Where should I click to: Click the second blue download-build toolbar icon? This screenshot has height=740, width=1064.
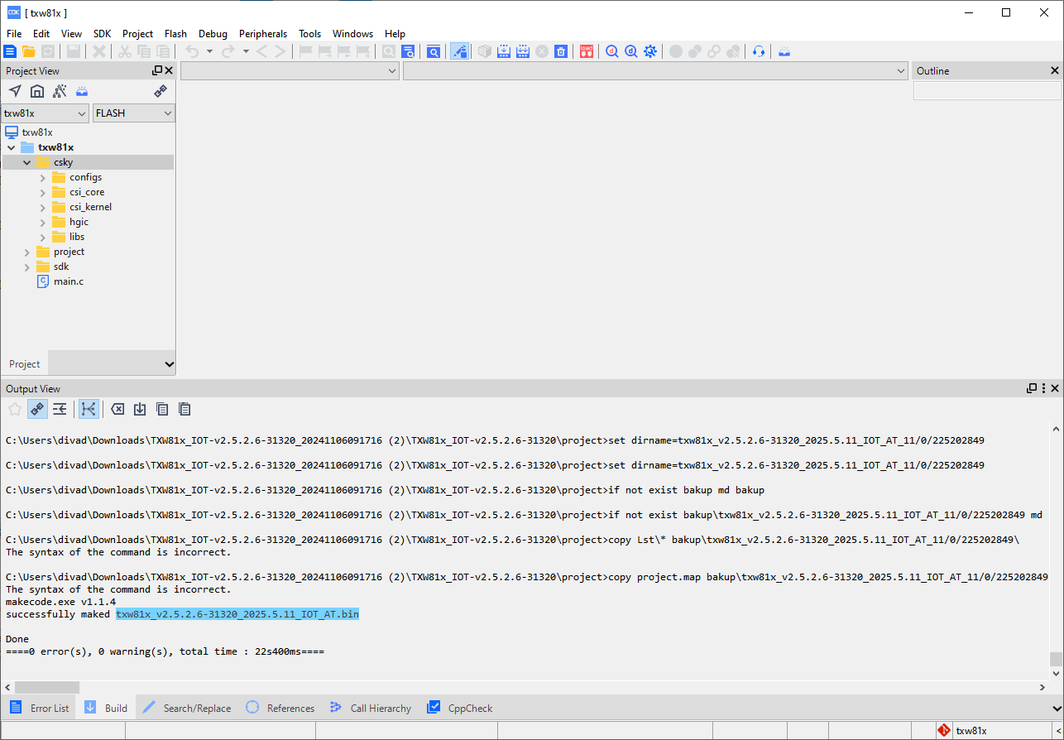[523, 51]
